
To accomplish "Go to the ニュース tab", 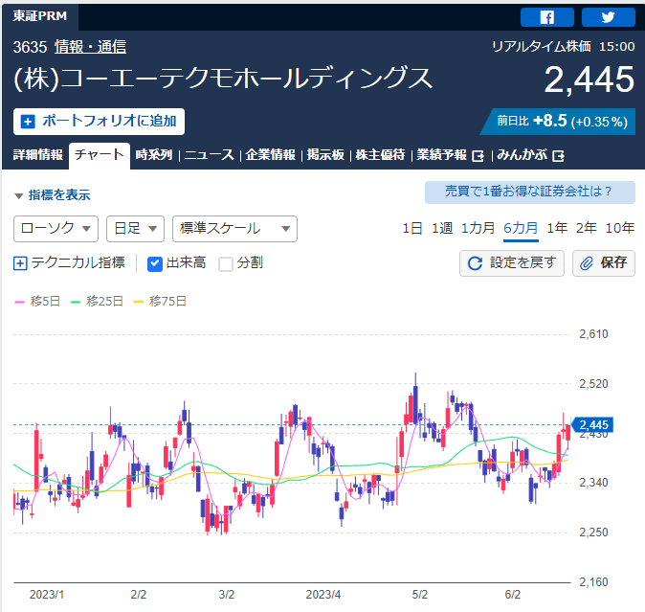I will pyautogui.click(x=209, y=155).
